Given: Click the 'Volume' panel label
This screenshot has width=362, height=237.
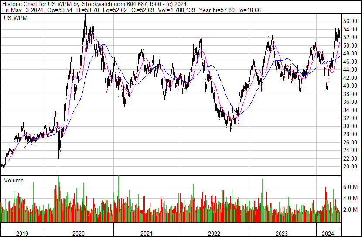Looking at the screenshot, I should pos(14,180).
